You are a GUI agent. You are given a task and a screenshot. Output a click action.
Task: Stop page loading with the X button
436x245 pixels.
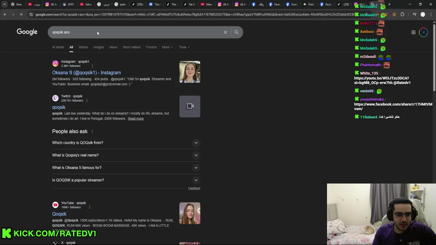(21, 14)
